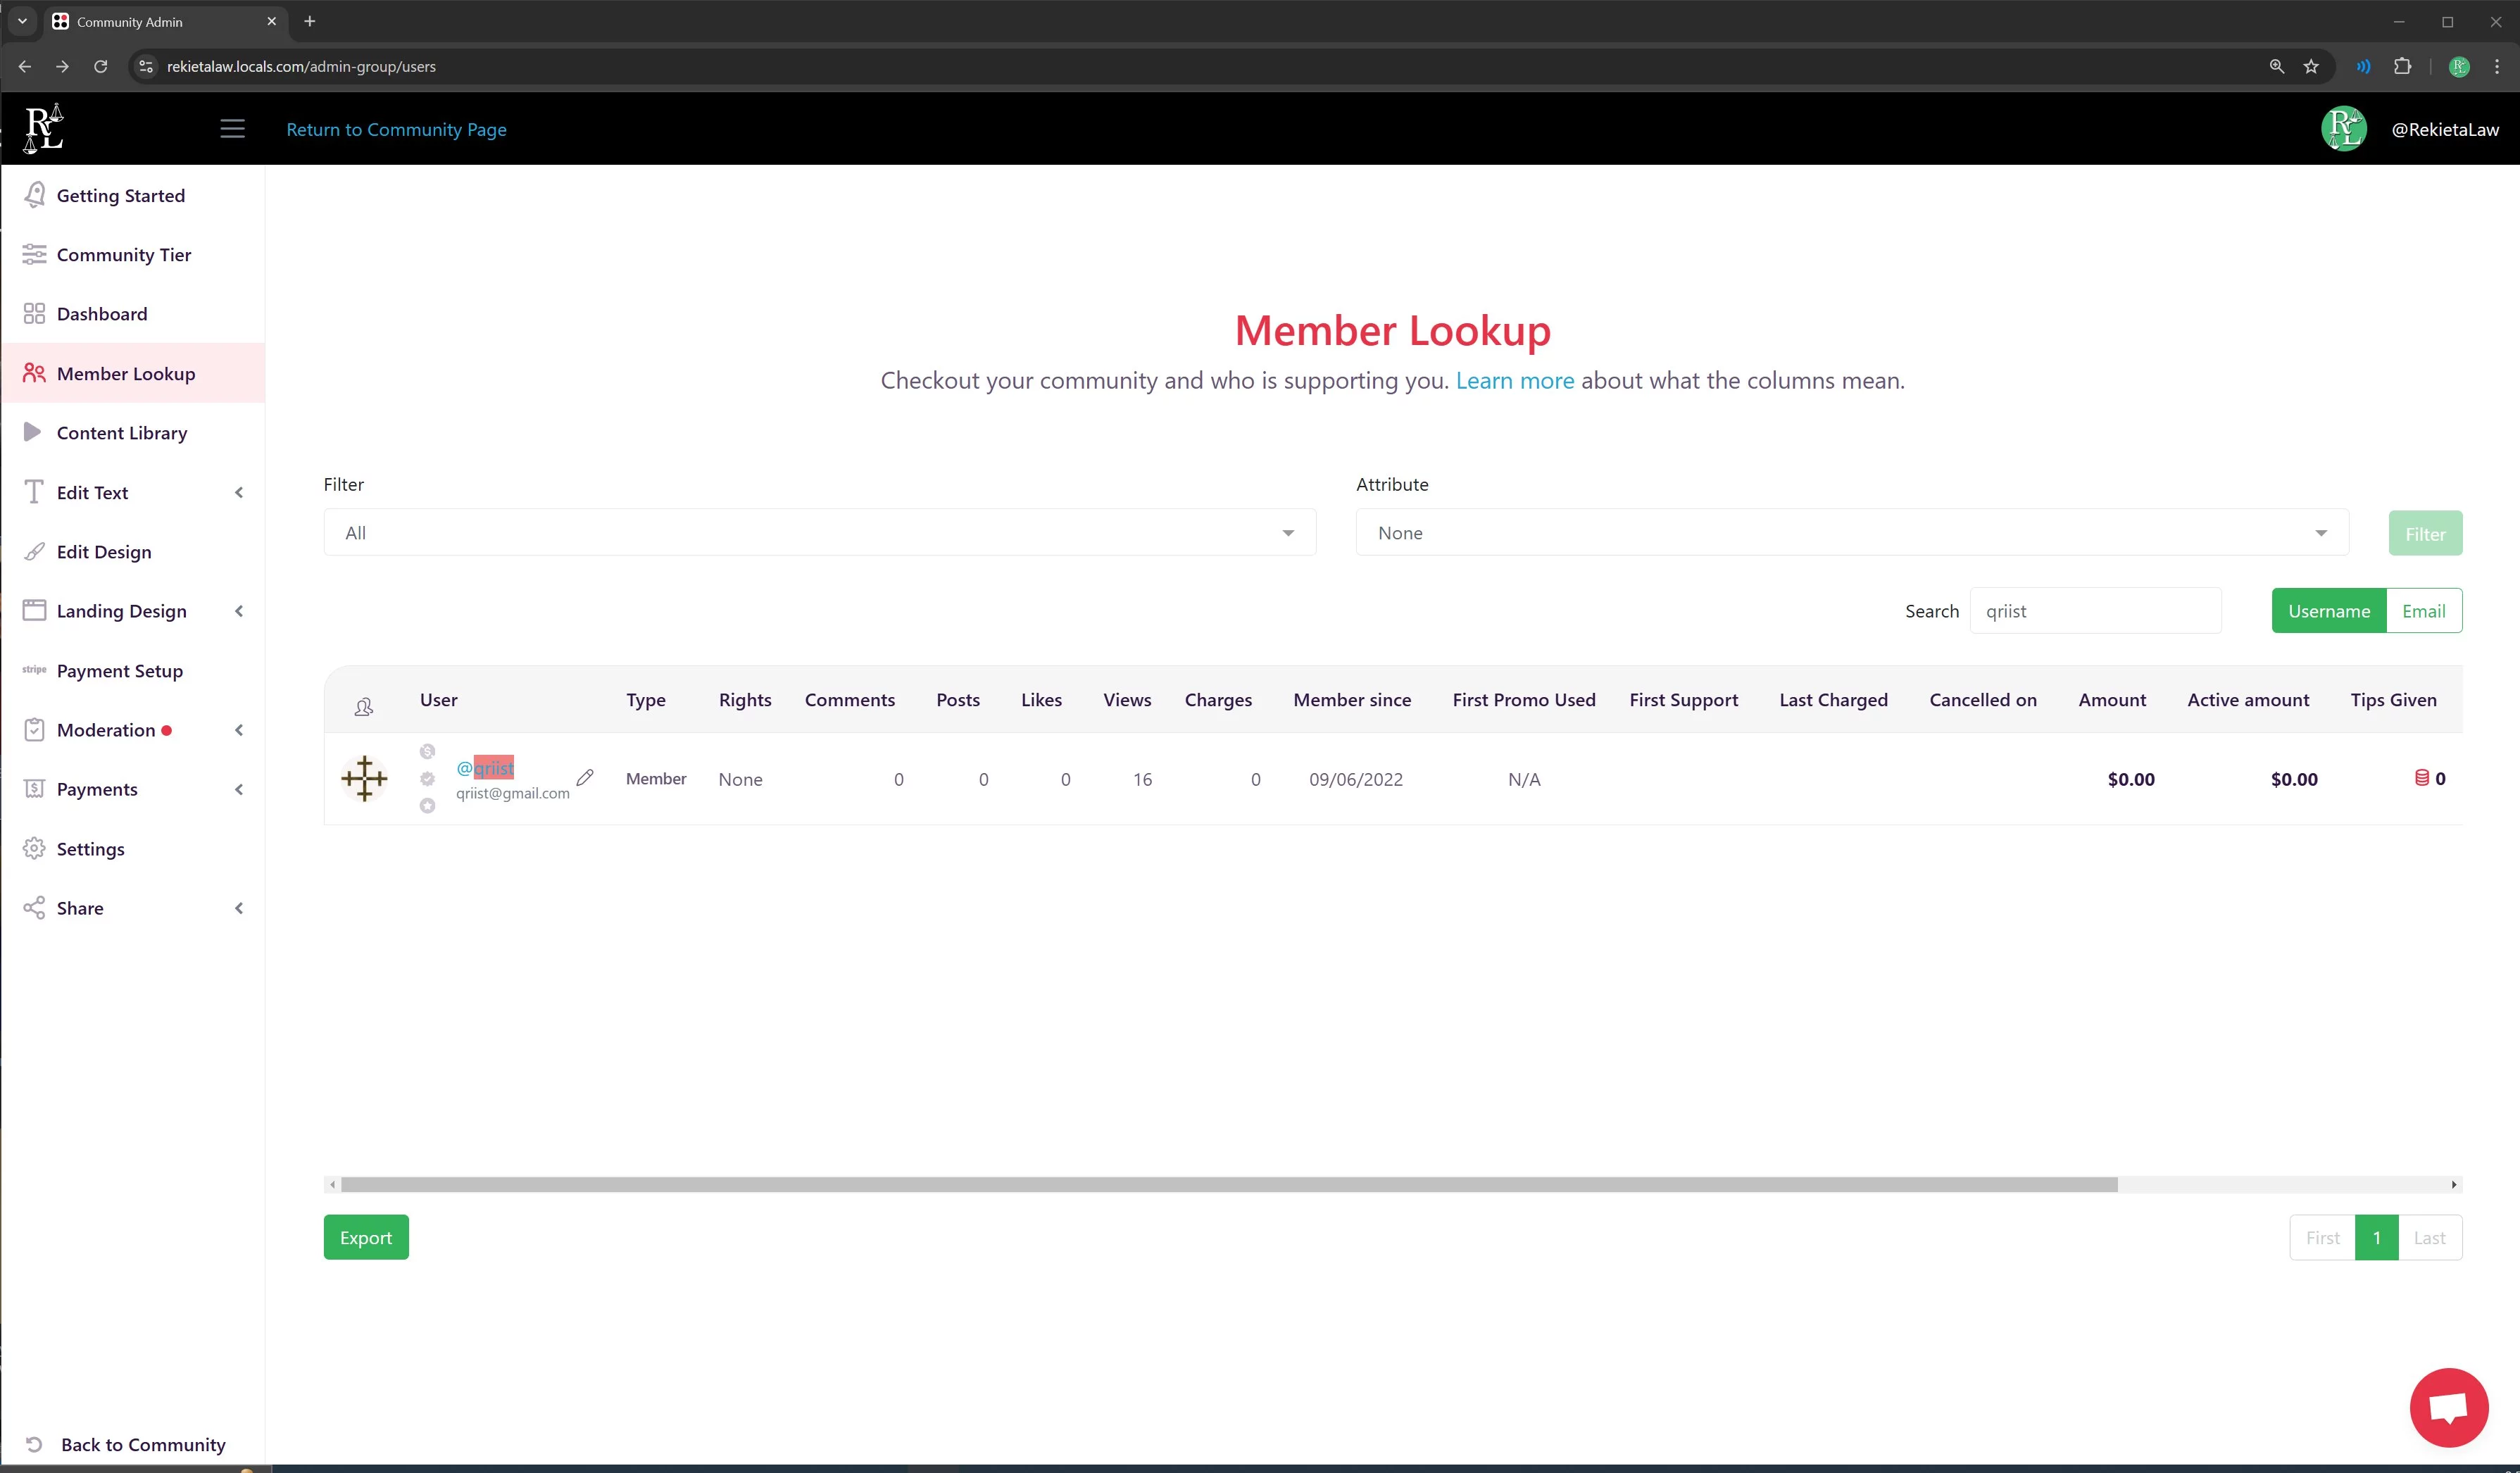Click the scrollbar right arrow under the table
2520x1473 pixels.
2454,1184
